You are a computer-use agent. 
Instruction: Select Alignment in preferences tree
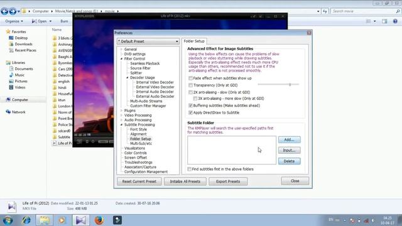coord(138,134)
